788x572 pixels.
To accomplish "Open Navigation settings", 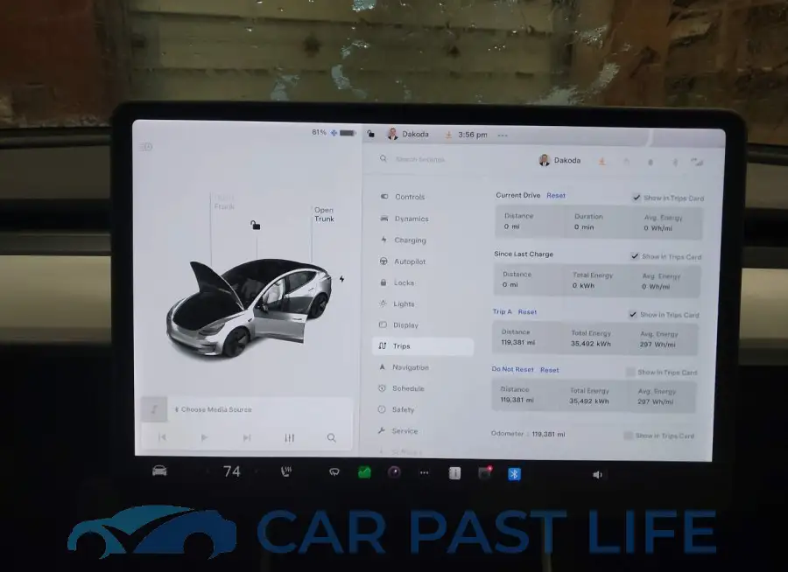I will (403, 367).
